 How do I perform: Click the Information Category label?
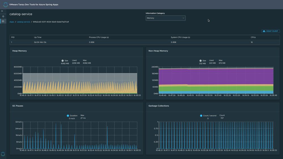(x=155, y=13)
